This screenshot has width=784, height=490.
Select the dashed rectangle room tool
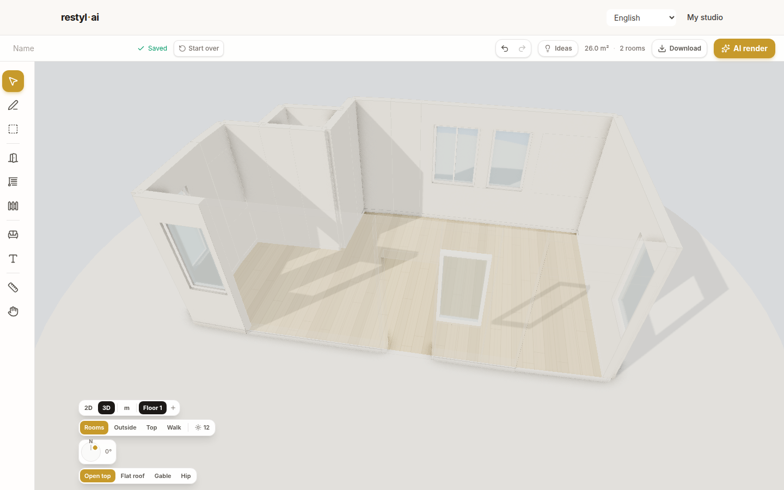(x=13, y=129)
